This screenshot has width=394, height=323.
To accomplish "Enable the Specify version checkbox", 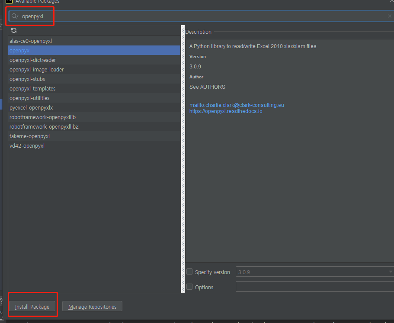I will tap(189, 271).
